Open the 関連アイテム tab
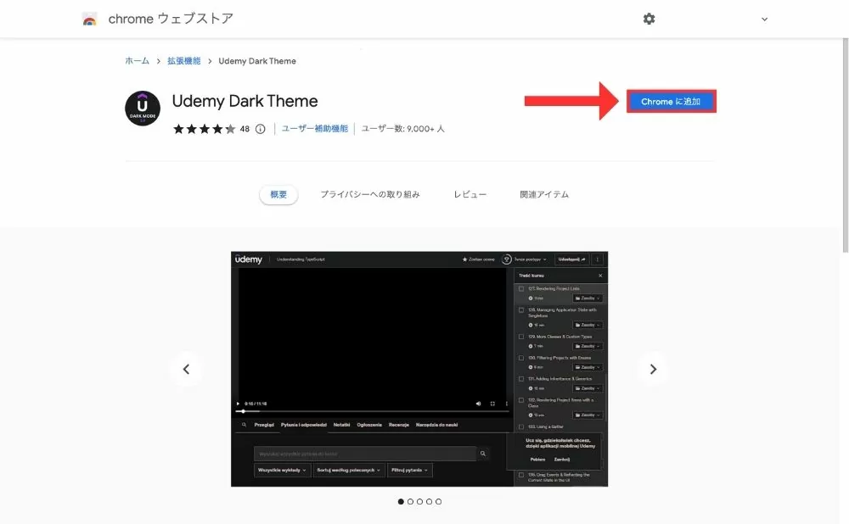This screenshot has height=524, width=849. pyautogui.click(x=544, y=194)
